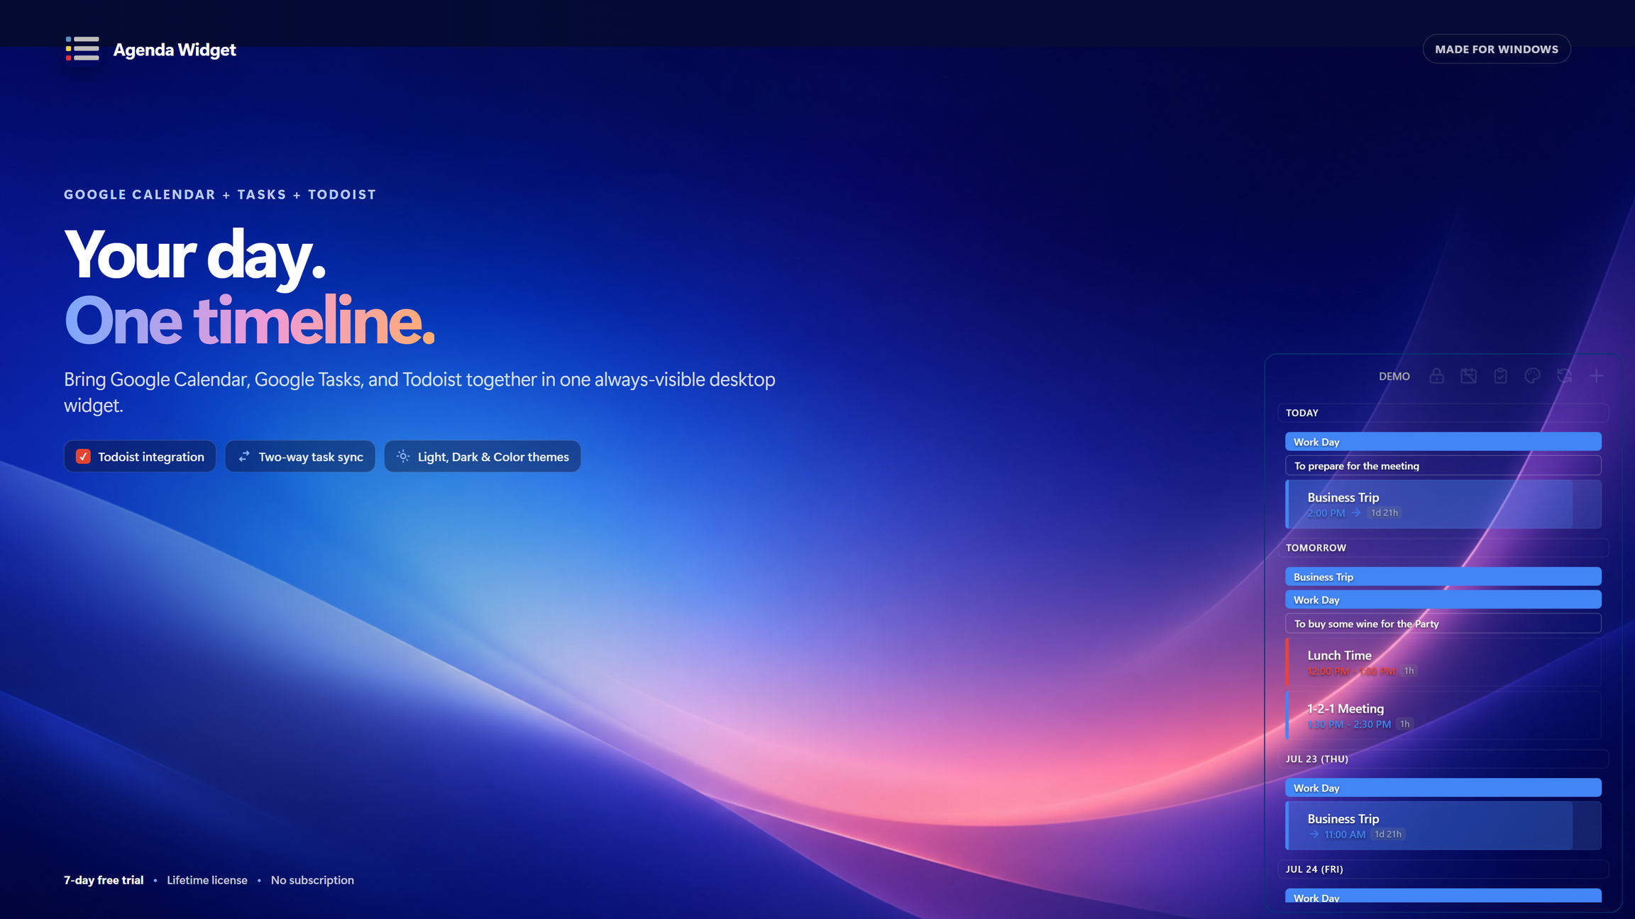Open the Work Day event under JUL 23
Viewport: 1635px width, 919px height.
coord(1443,788)
